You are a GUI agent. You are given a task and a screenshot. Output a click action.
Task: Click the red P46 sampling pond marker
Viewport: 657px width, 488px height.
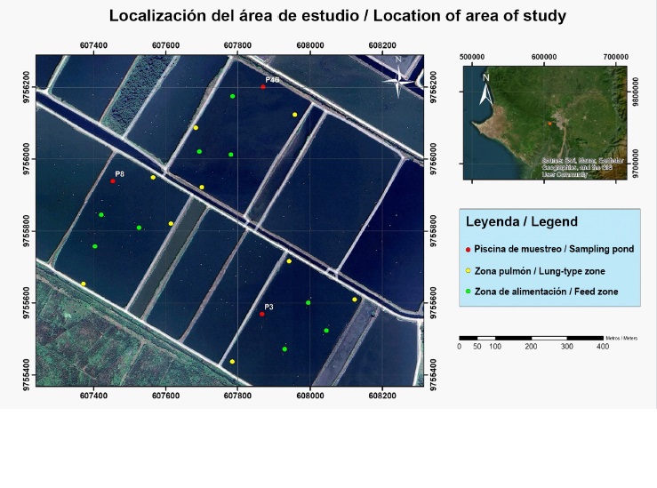(x=263, y=86)
